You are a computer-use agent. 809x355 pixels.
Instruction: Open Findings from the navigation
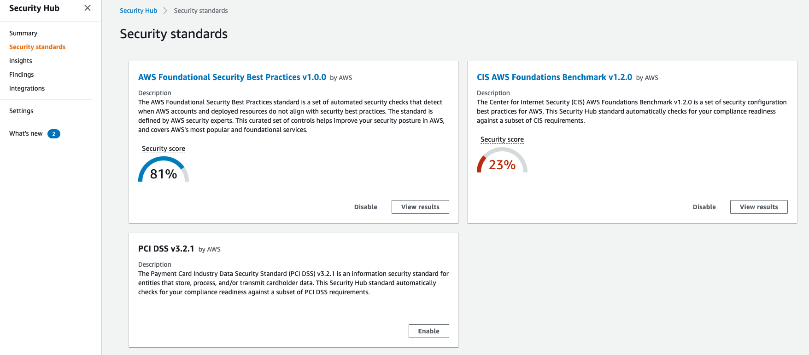click(22, 74)
